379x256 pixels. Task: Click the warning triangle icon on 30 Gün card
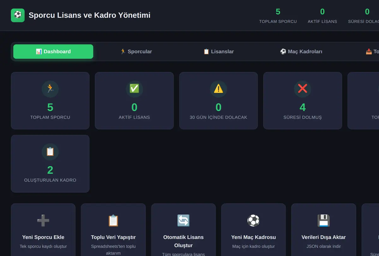pyautogui.click(x=219, y=89)
